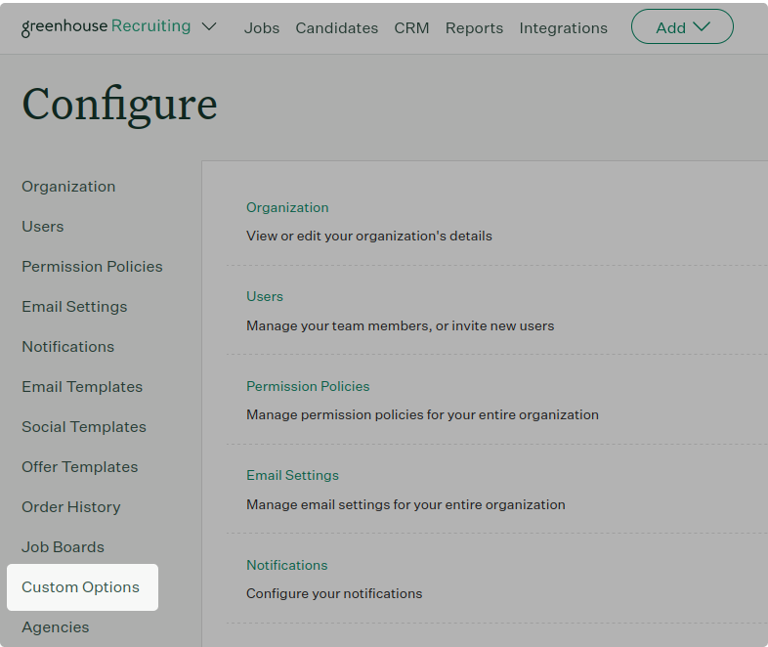The height and width of the screenshot is (647, 768).
Task: Click Integrations in the top navigation
Action: pos(563,27)
